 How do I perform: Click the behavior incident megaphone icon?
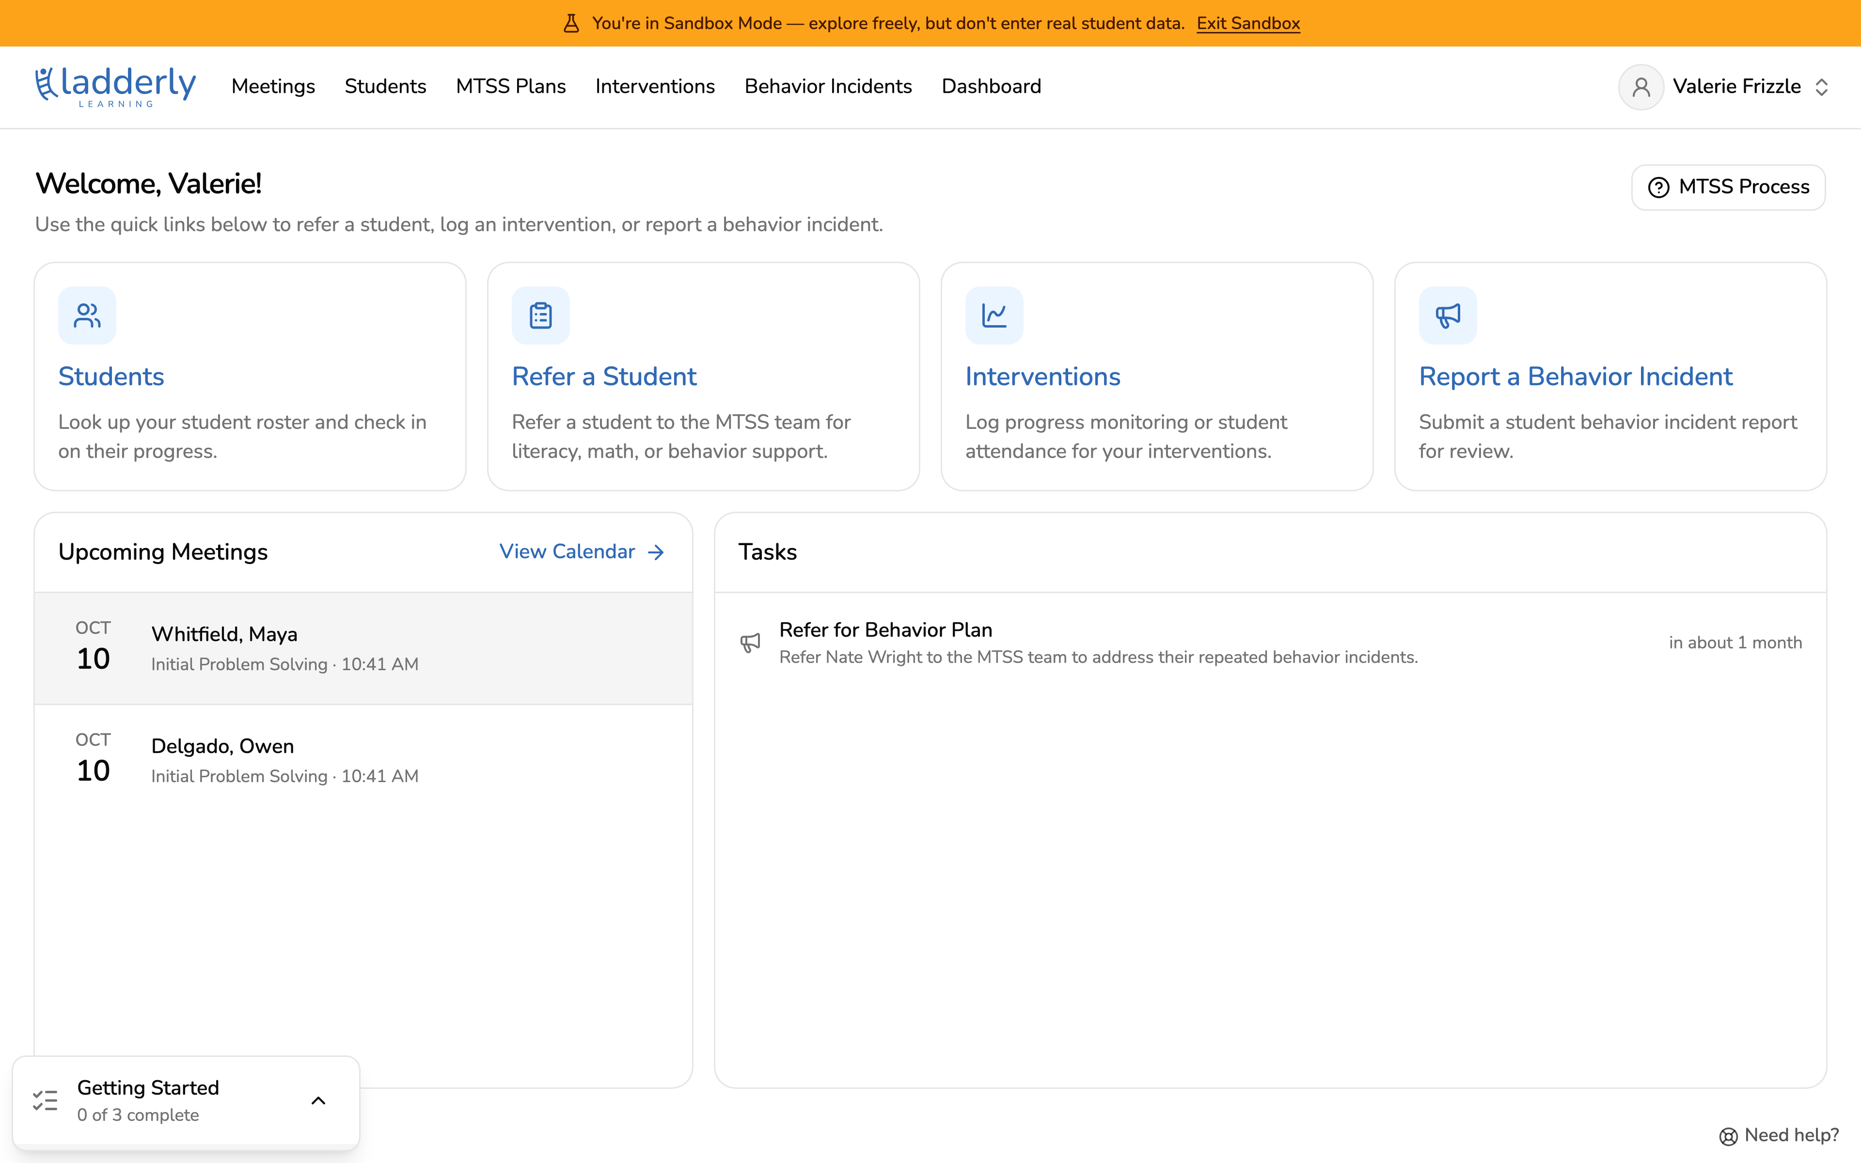coord(1448,315)
